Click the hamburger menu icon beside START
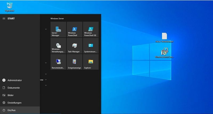The width and height of the screenshot is (213, 114). coord(4,18)
